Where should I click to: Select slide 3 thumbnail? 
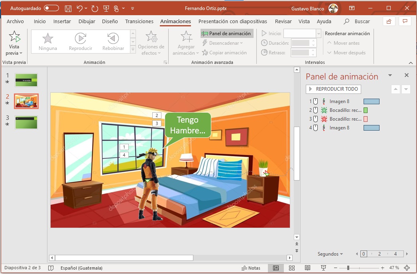26,122
